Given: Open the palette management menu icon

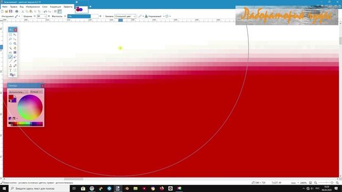Looking at the screenshot, I should 15,118.
